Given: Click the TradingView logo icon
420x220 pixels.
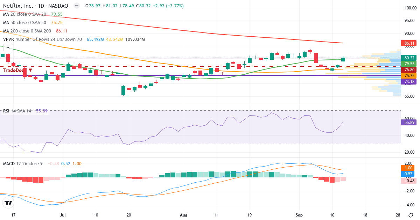Looking at the screenshot, I should tap(8, 202).
